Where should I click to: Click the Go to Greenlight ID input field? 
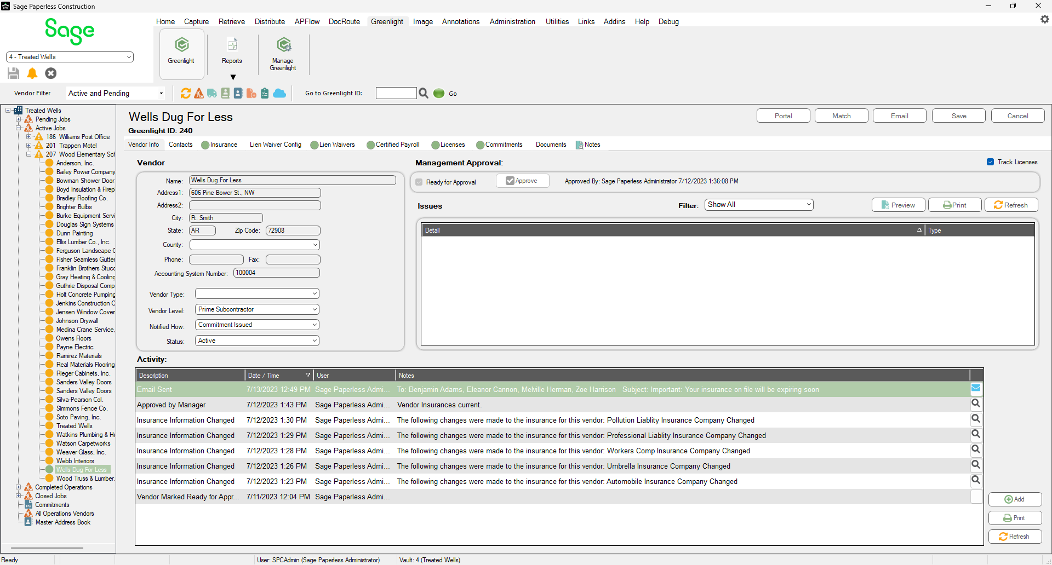coord(396,93)
